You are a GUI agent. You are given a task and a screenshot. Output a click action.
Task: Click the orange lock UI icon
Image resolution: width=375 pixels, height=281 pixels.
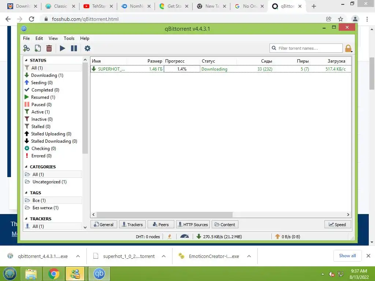(x=348, y=49)
